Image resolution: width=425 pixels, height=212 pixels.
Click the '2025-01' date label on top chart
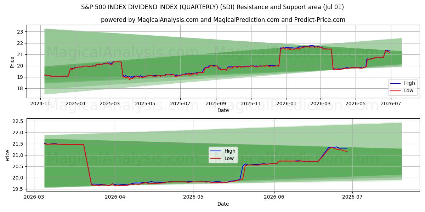pyautogui.click(x=76, y=104)
